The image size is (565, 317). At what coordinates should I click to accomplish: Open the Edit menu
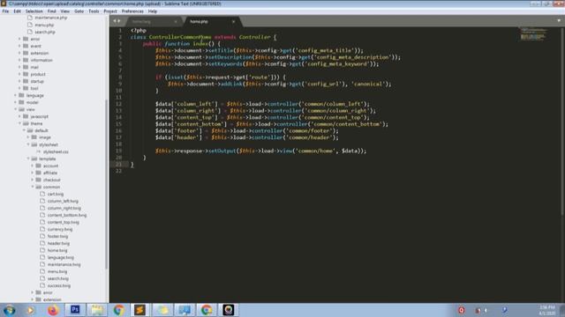click(17, 11)
